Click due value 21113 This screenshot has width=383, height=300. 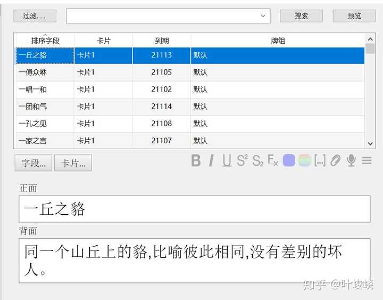tap(162, 55)
